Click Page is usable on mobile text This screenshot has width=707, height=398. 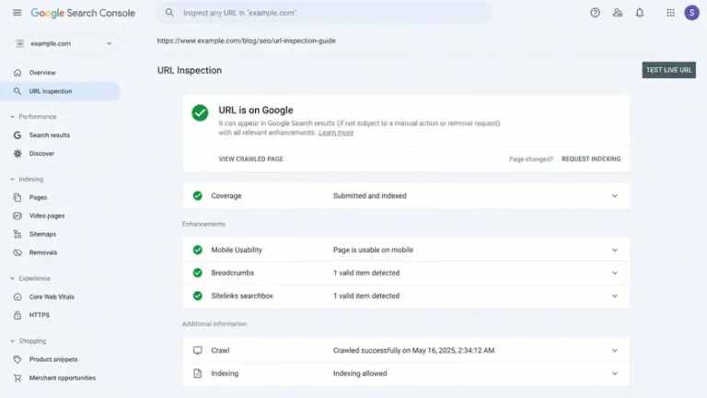[x=373, y=250]
